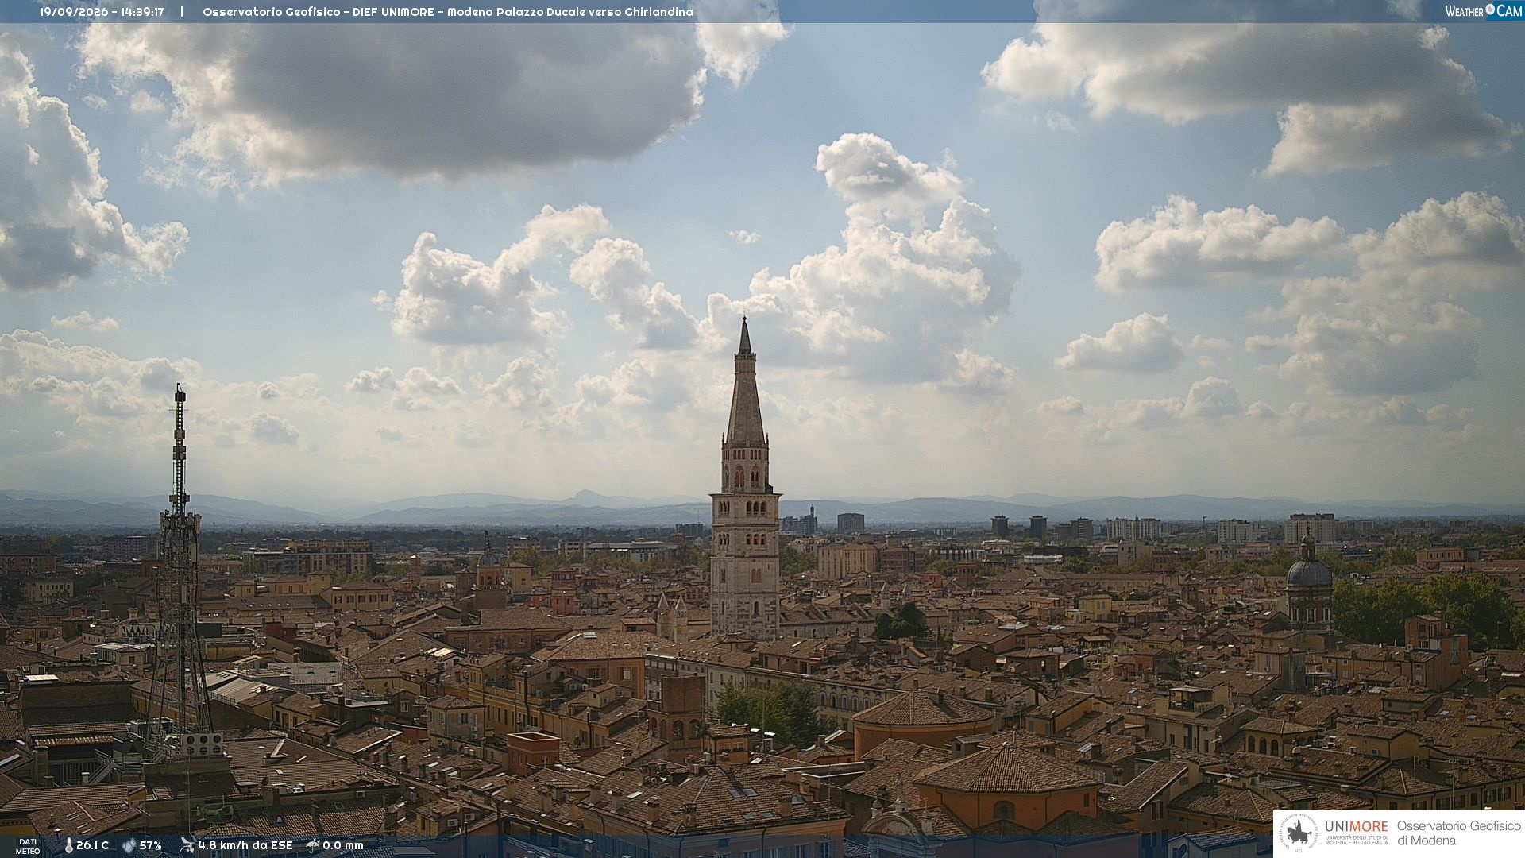Image resolution: width=1525 pixels, height=858 pixels.
Task: Click the UNIMORE wordmark text
Action: coord(1356,827)
